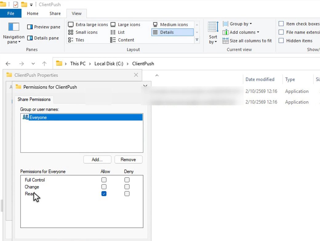Open the Sort by options
Viewport: 320px width, 241px height.
coord(213,33)
